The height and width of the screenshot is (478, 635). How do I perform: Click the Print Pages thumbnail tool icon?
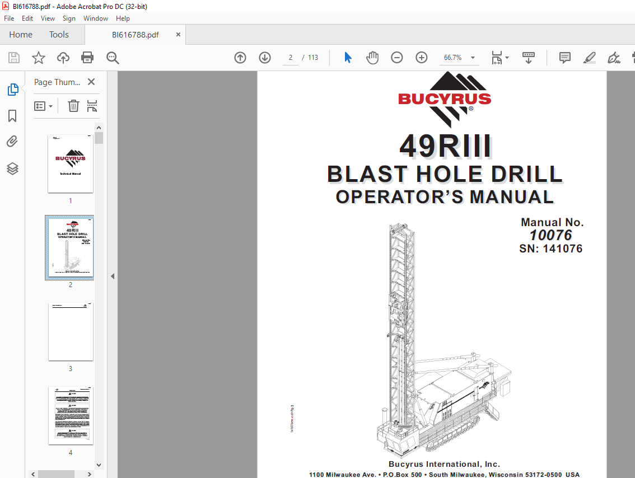pos(92,106)
